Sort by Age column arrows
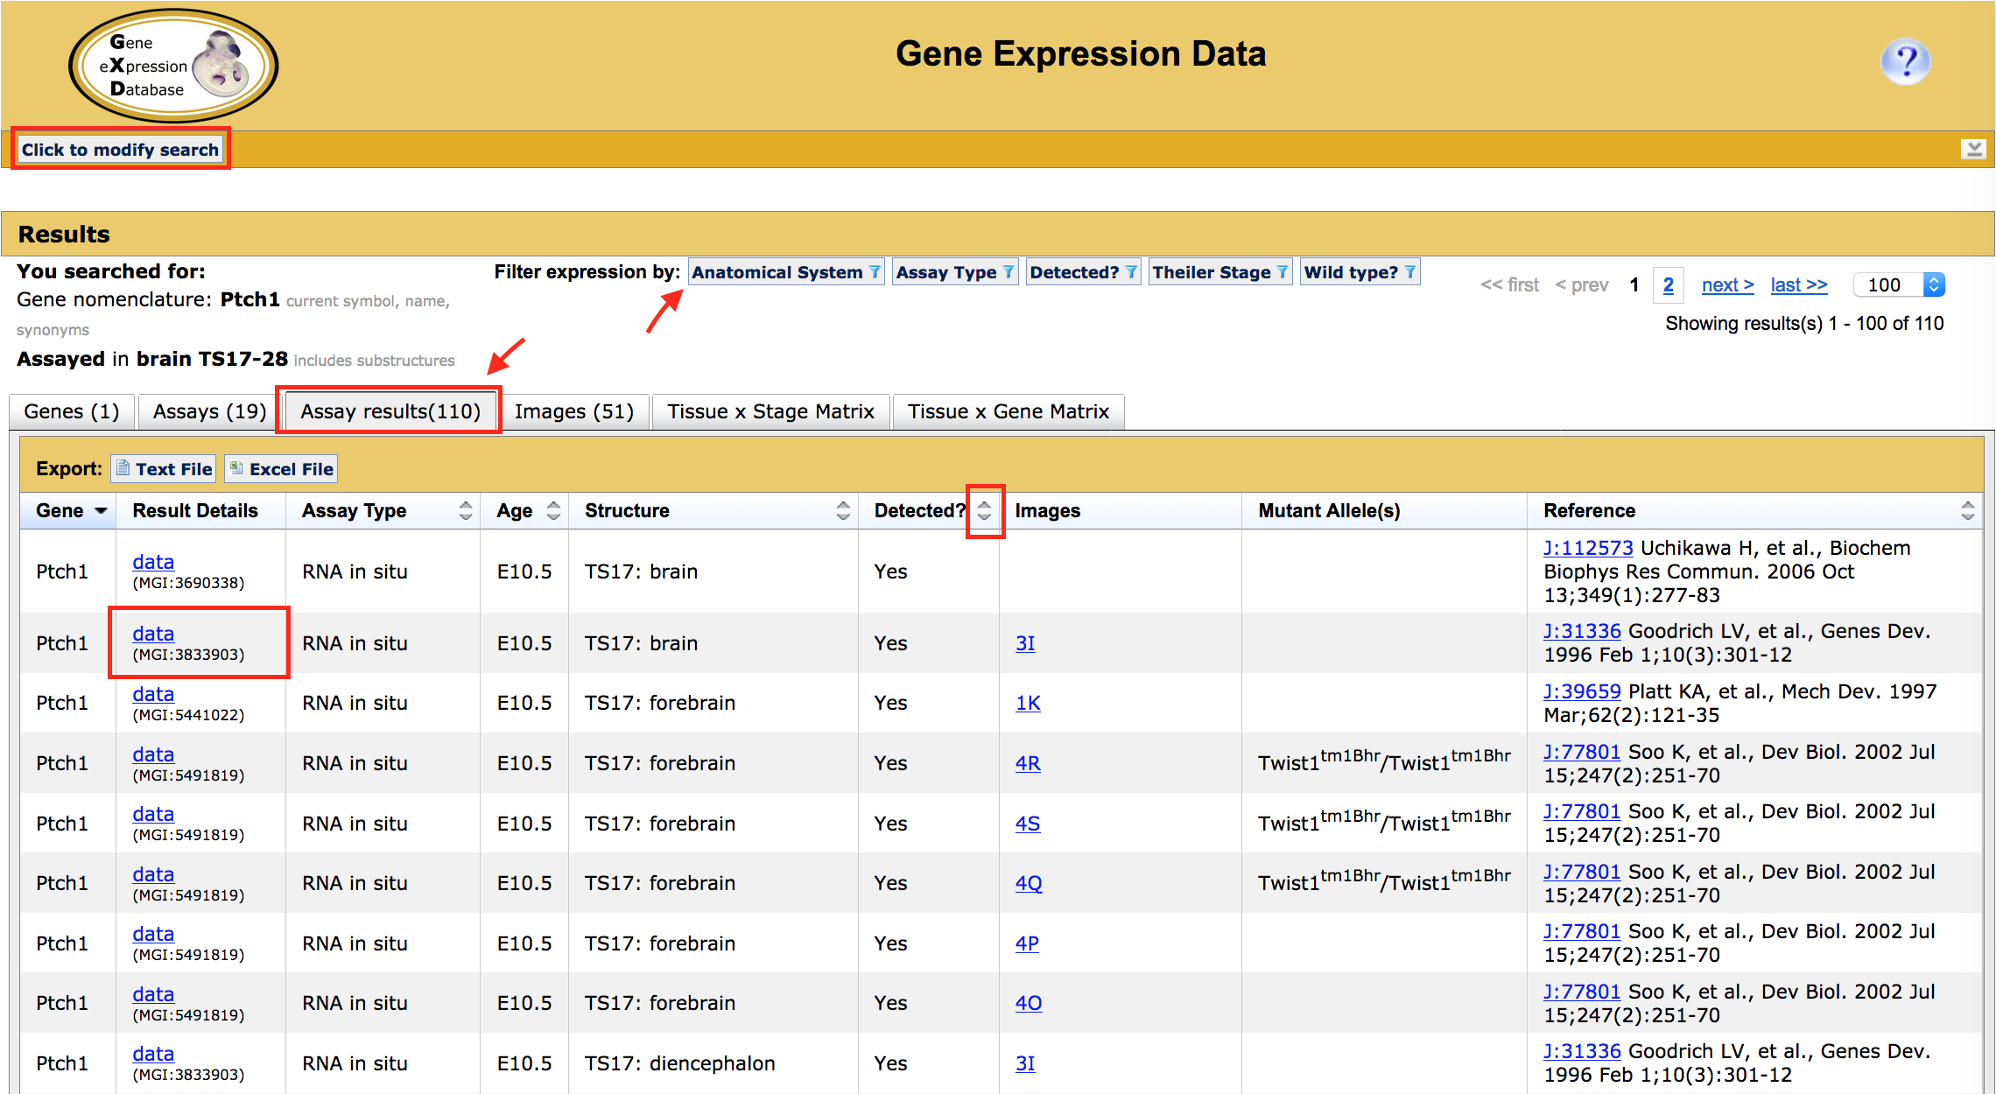 pyautogui.click(x=553, y=510)
